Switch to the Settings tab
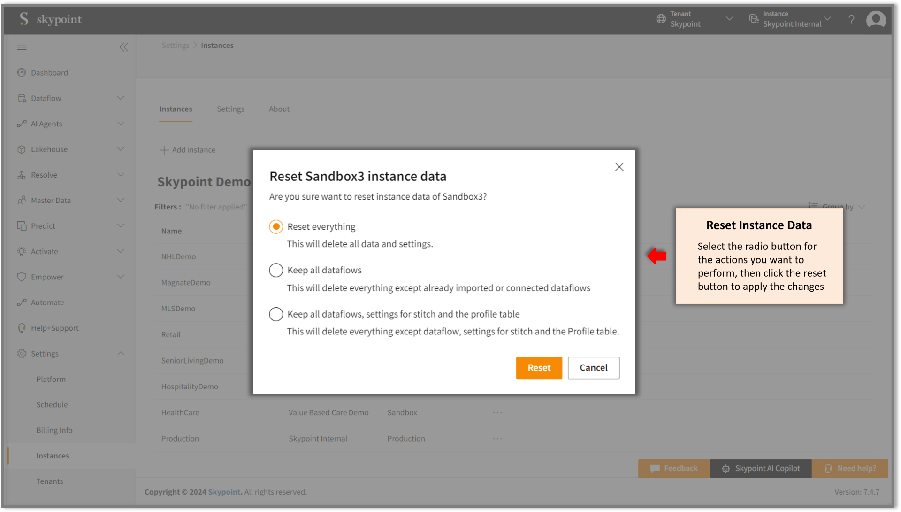 click(x=229, y=109)
